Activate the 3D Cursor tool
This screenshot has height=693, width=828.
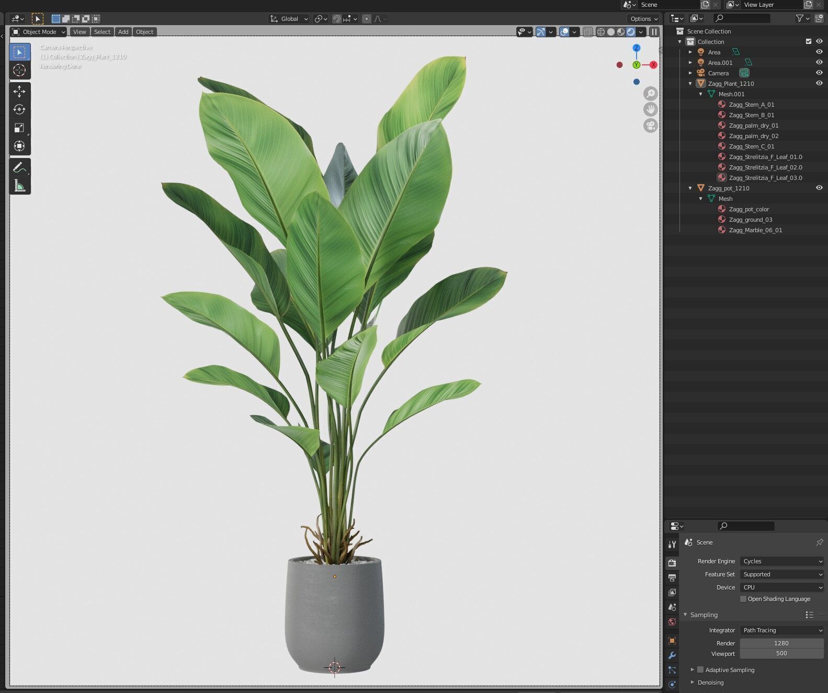[x=19, y=70]
